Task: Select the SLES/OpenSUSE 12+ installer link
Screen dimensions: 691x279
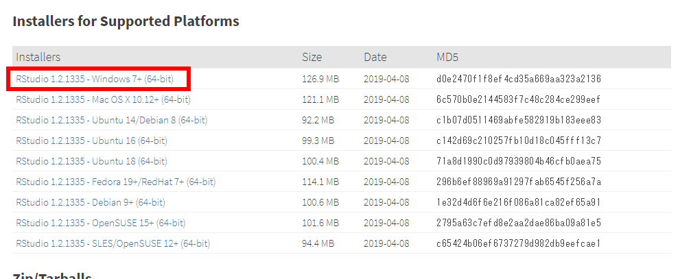Action: pos(113,243)
